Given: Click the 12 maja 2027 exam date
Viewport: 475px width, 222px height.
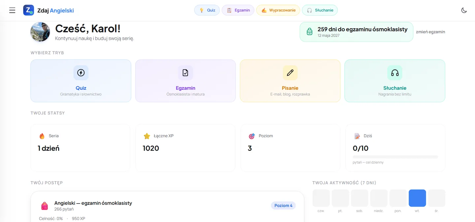Looking at the screenshot, I should click(x=329, y=36).
